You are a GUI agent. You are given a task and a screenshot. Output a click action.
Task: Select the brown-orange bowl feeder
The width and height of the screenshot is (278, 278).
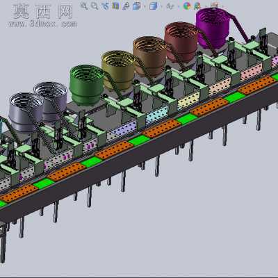pos(149,56)
